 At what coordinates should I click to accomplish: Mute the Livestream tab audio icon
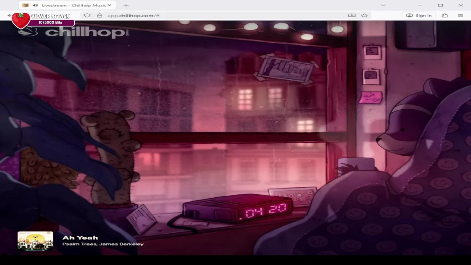tap(35, 5)
